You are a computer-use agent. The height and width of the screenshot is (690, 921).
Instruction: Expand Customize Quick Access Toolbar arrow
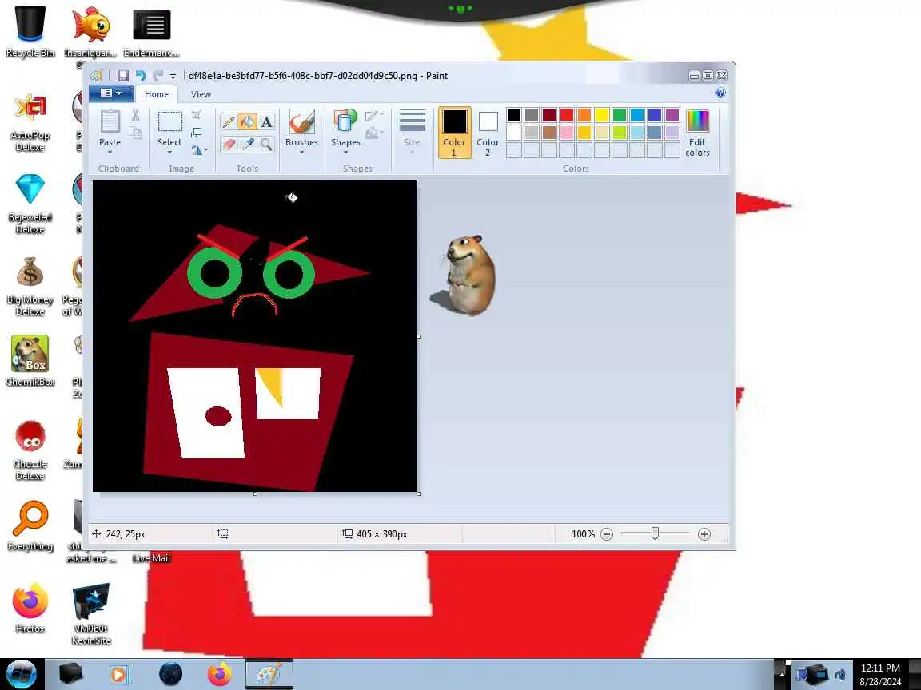[x=173, y=77]
